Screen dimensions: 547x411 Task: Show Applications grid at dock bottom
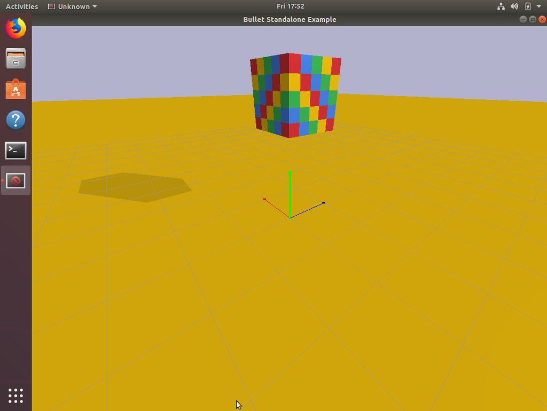point(15,396)
